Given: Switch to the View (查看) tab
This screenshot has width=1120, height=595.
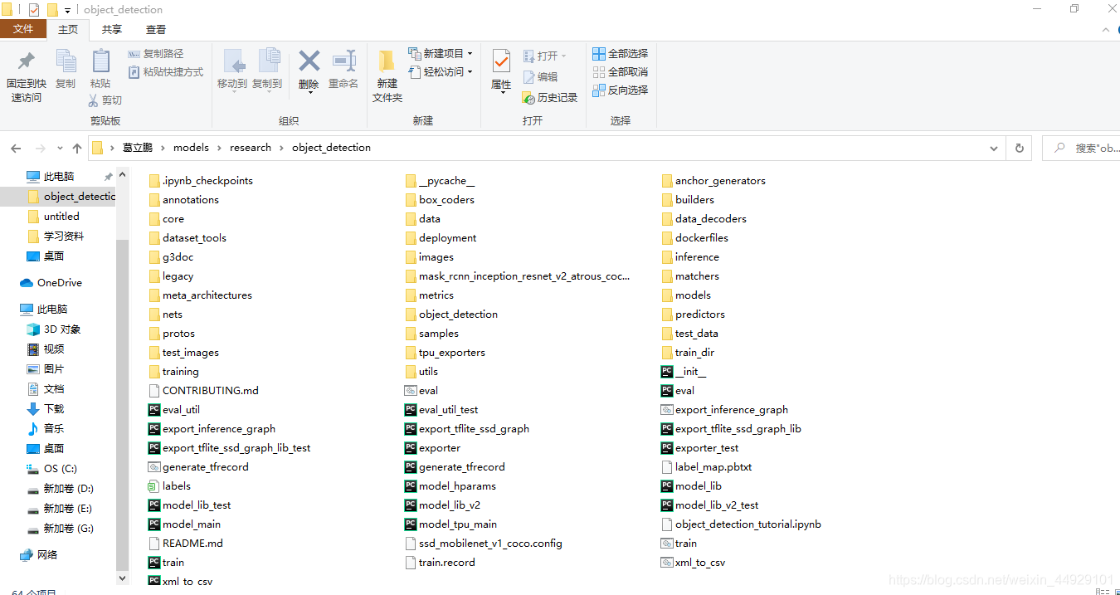Looking at the screenshot, I should 156,29.
